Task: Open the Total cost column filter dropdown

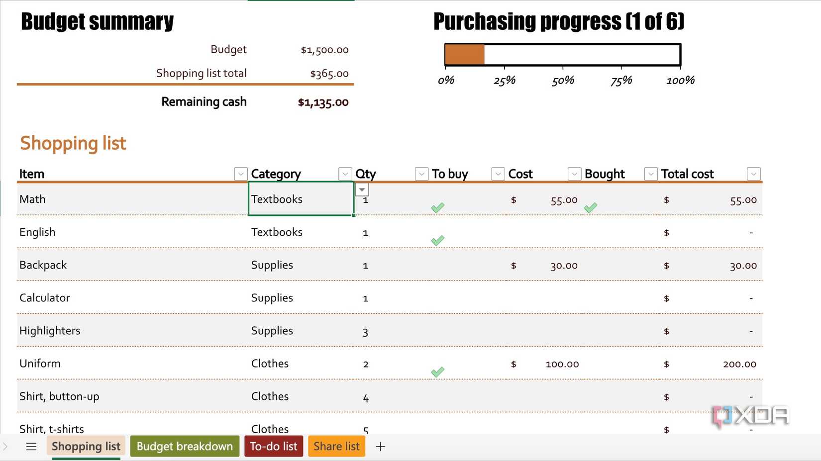Action: coord(754,174)
